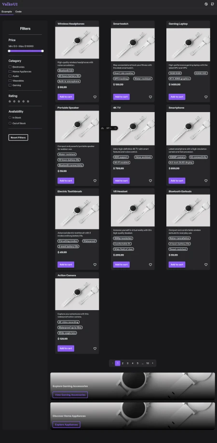Enable the Wearables category filter
The width and height of the screenshot is (217, 443).
pos(10,81)
